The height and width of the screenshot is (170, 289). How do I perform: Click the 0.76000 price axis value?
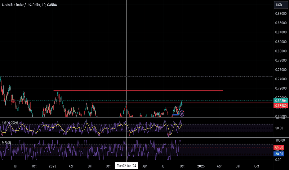tap(281, 70)
